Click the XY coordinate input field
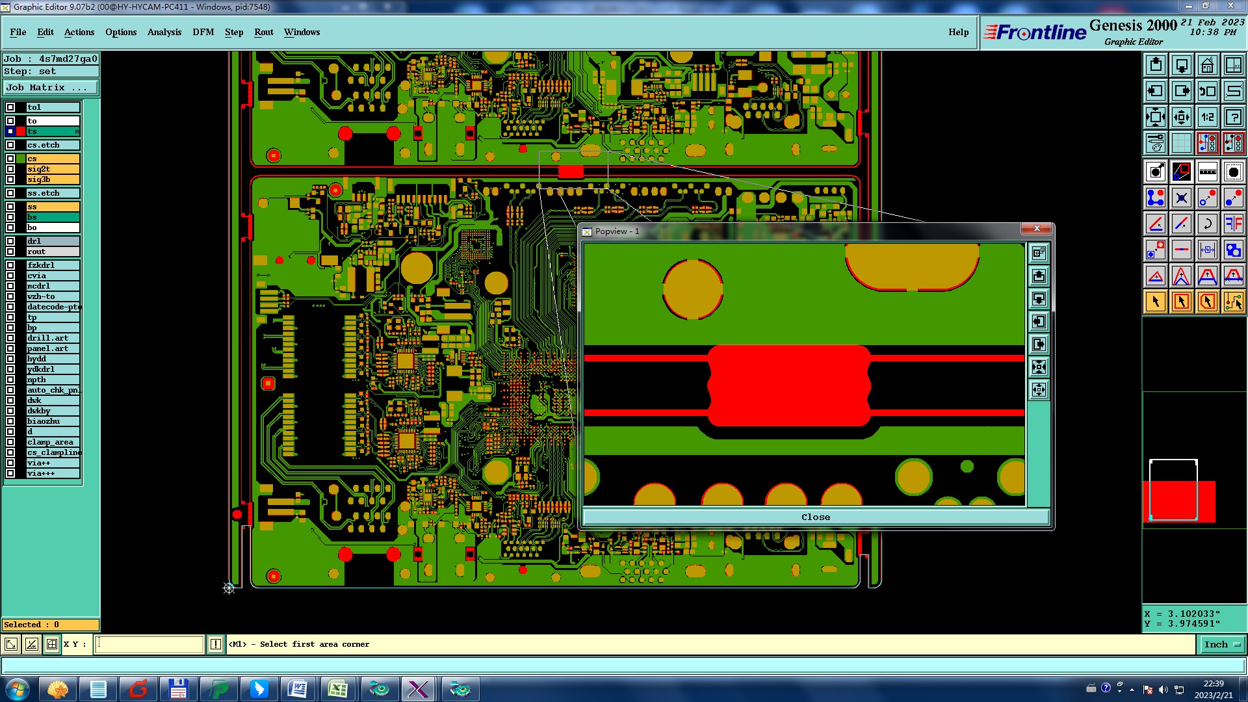The image size is (1248, 702). (149, 644)
